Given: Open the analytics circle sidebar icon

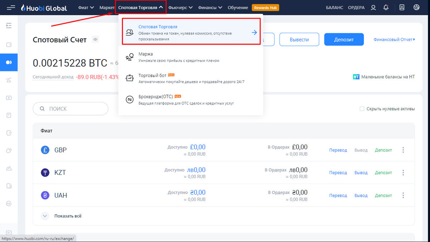Looking at the screenshot, I should pos(9,203).
